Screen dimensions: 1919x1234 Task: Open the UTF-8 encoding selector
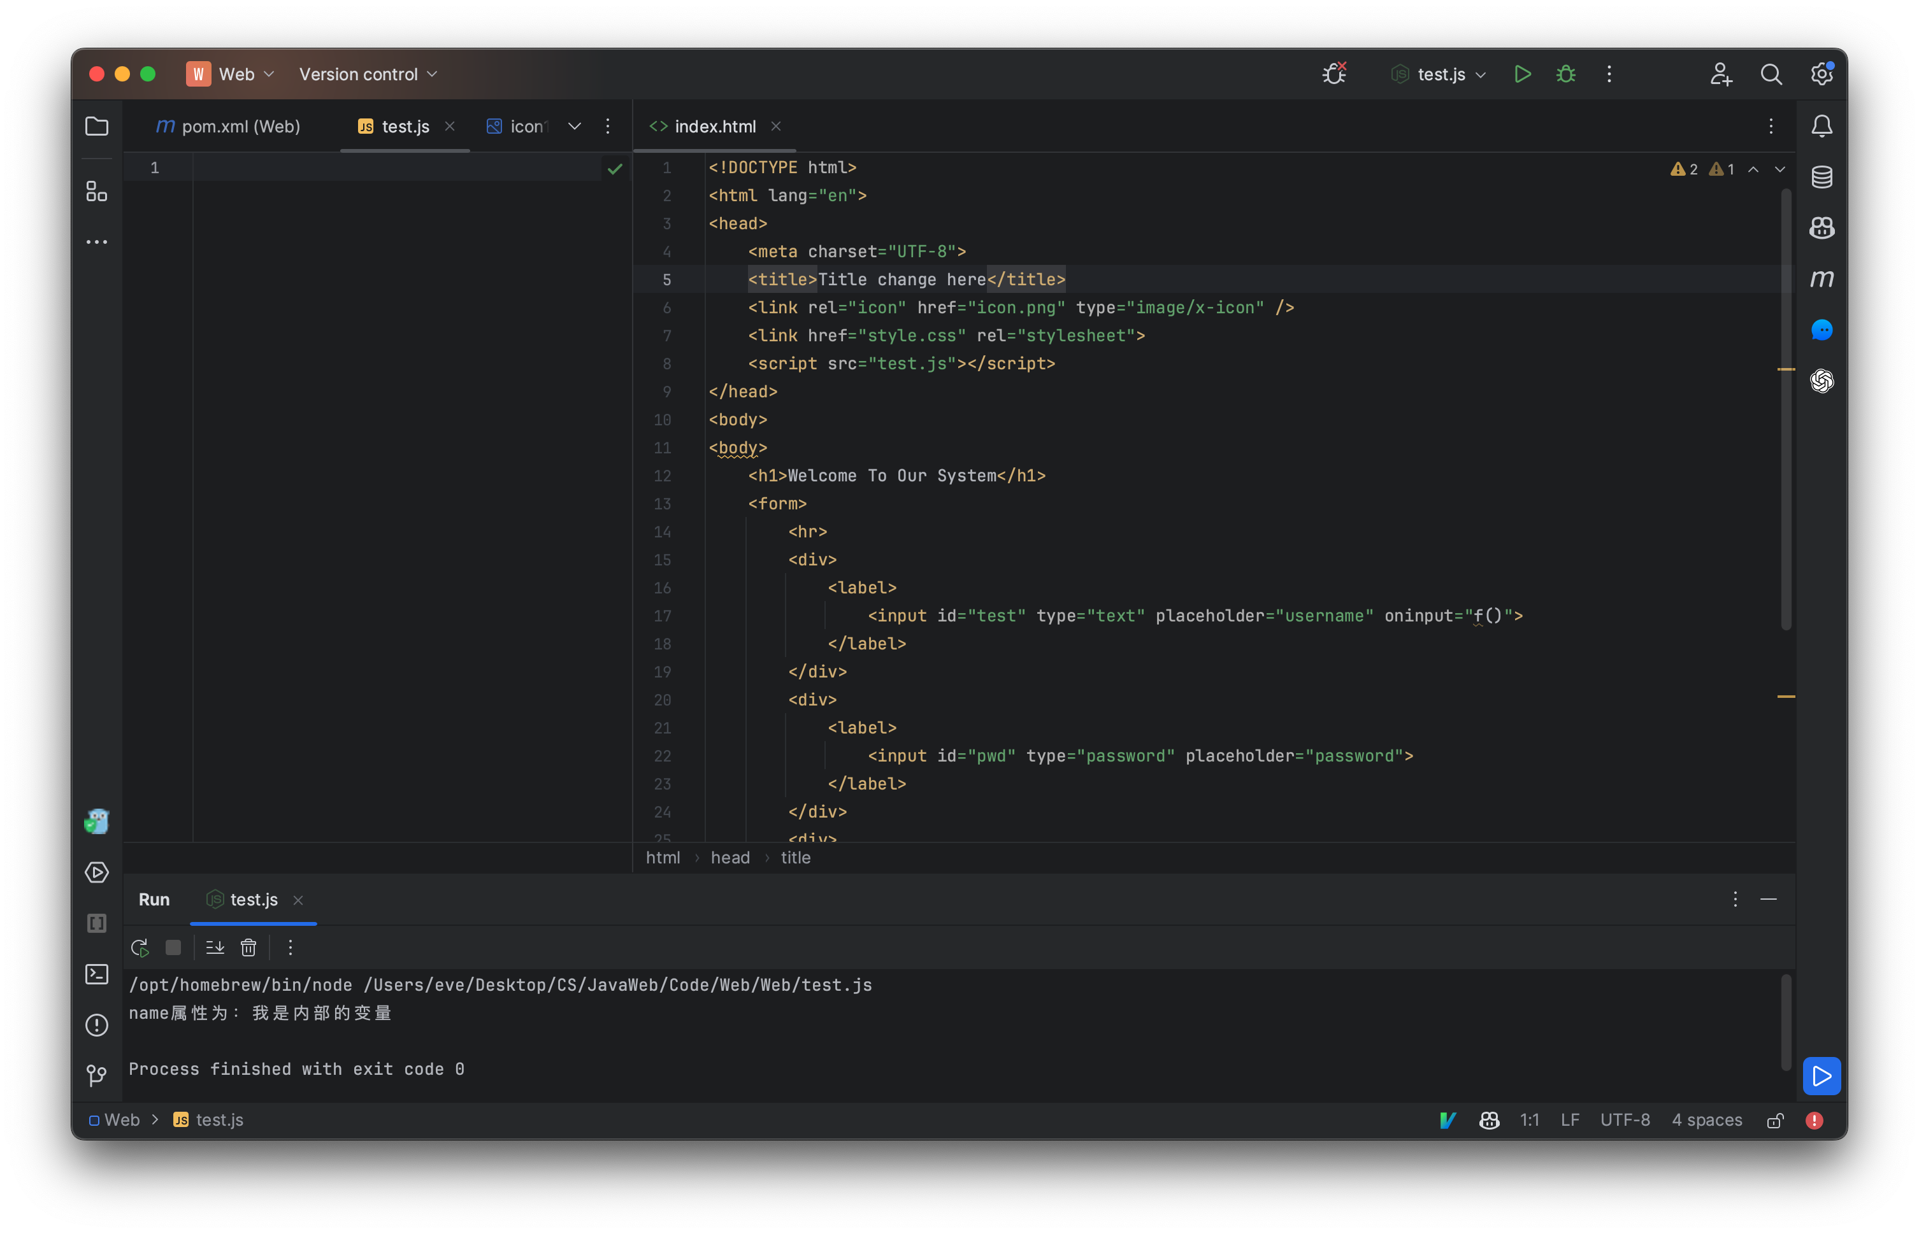pyautogui.click(x=1625, y=1120)
